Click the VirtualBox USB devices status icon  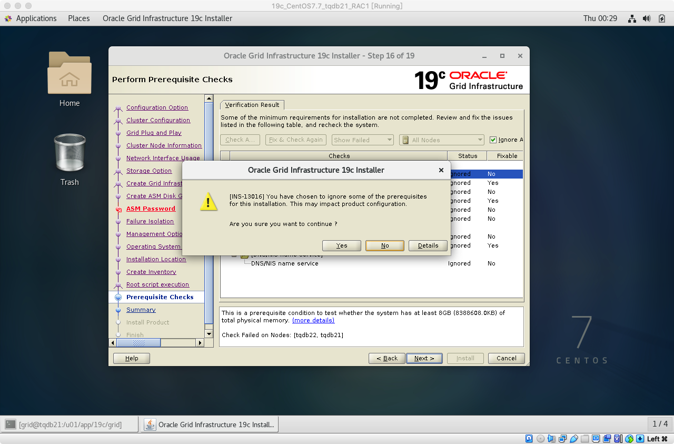[573, 439]
